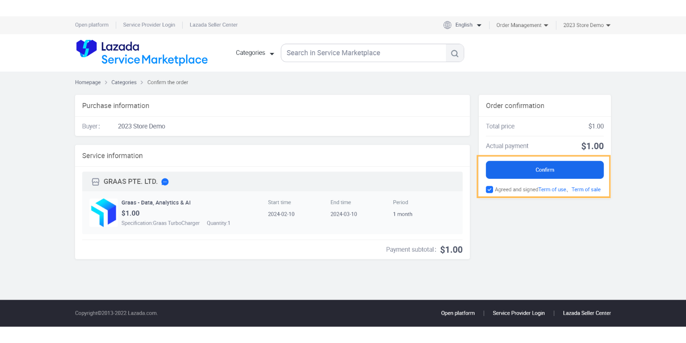Image resolution: width=686 pixels, height=343 pixels.
Task: Click the store icon beside GRAAS PTE. LTD.
Action: click(x=96, y=182)
